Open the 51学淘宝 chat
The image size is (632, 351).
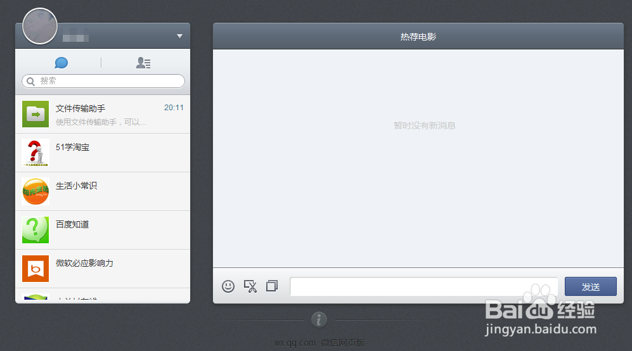pos(103,153)
